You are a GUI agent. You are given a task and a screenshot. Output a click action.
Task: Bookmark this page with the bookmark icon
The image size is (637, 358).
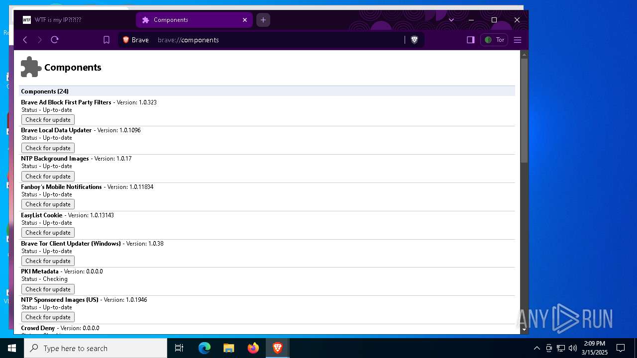106,40
